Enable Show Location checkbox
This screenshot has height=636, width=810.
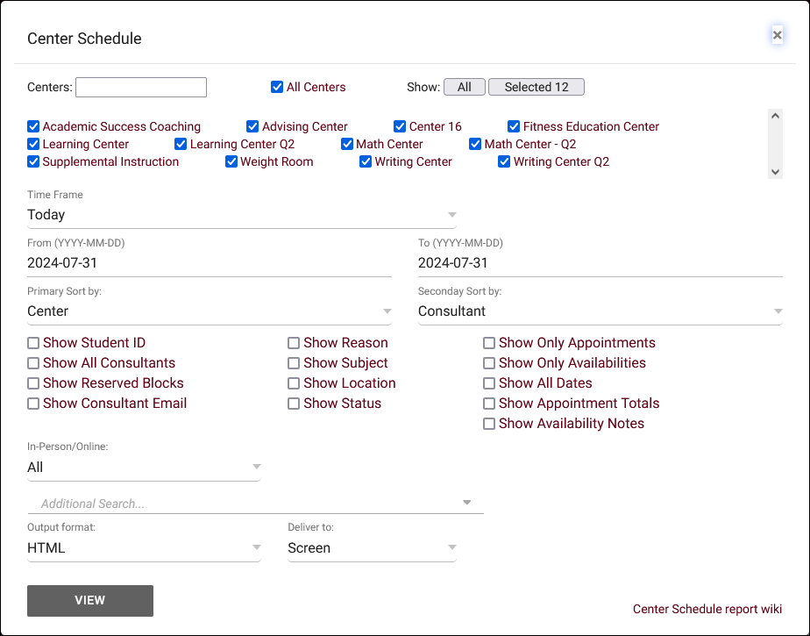(294, 383)
